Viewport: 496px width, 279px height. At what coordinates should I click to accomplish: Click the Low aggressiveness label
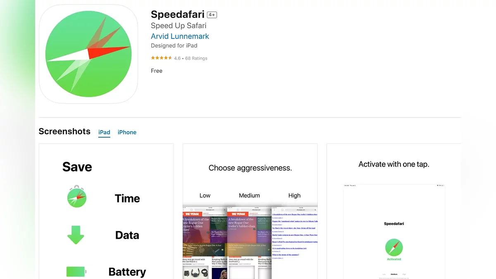205,196
